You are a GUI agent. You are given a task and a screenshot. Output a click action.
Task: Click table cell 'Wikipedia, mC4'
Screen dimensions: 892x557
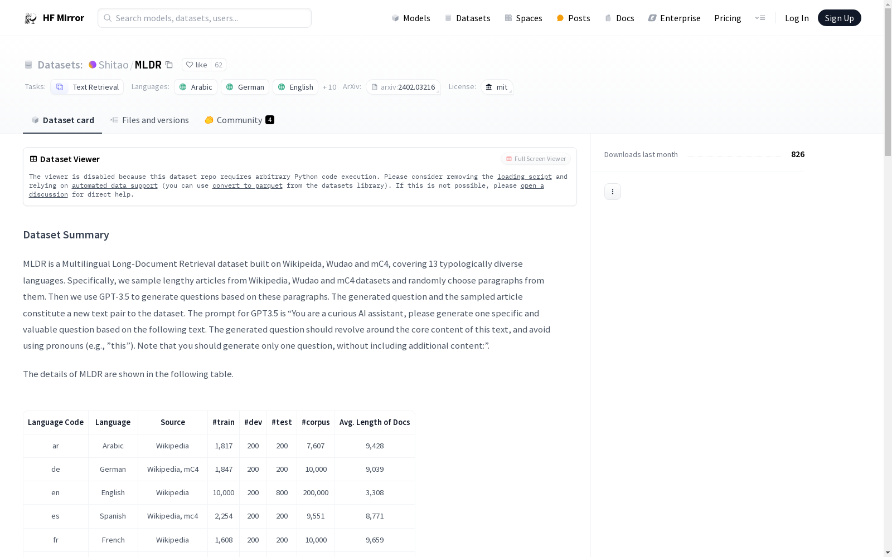(x=173, y=469)
